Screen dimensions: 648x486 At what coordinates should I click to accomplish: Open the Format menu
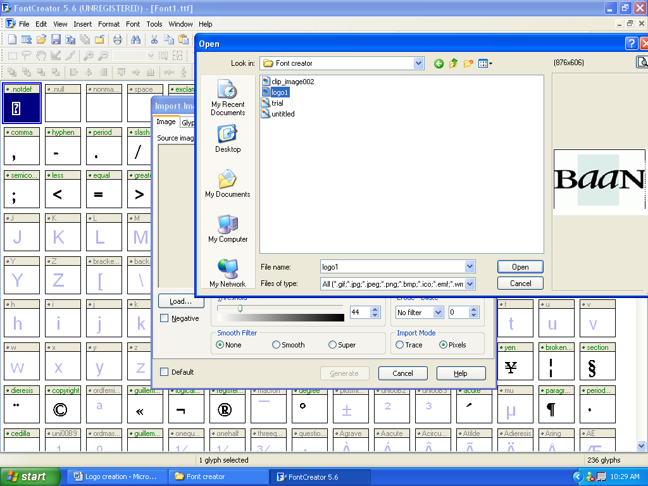pos(109,24)
